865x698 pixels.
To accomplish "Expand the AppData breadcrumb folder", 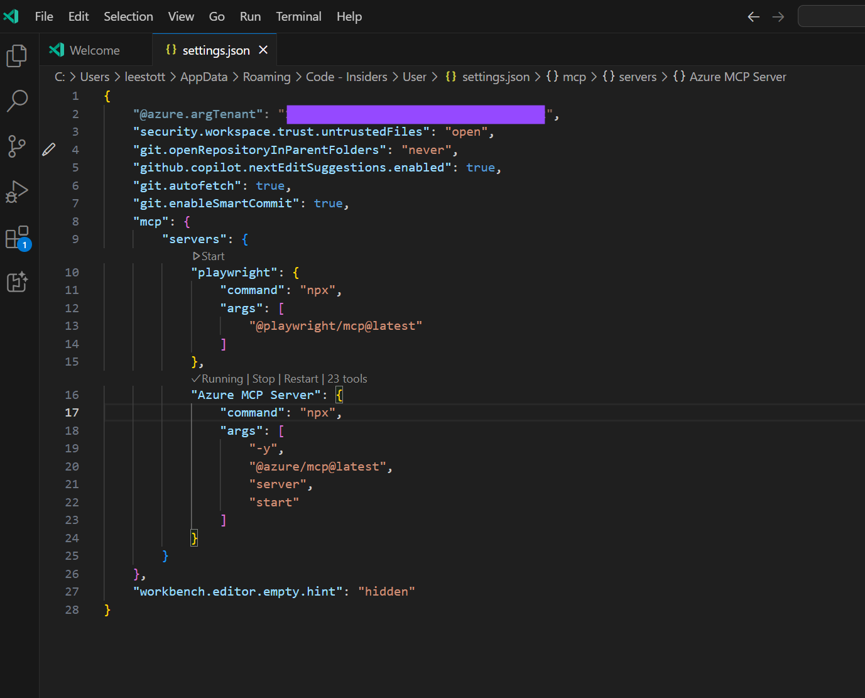I will (204, 77).
